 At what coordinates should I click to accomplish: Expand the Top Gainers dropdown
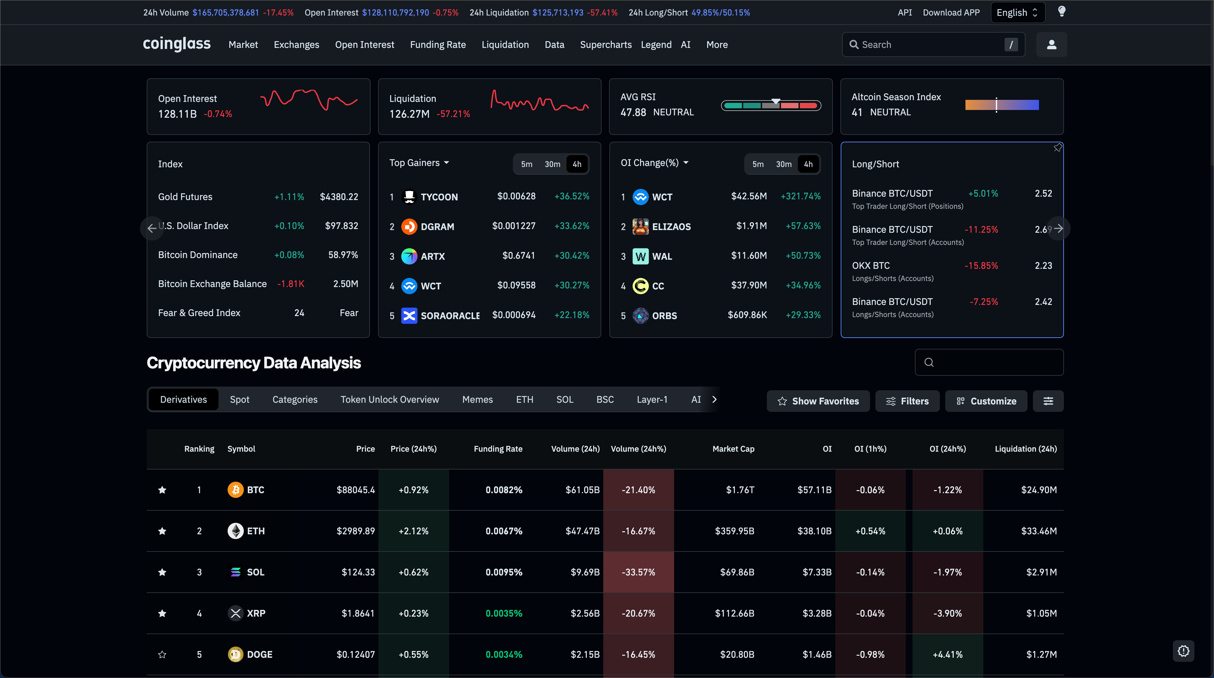419,163
